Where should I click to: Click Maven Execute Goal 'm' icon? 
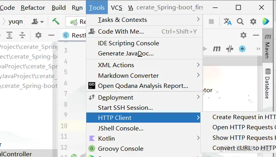click(x=216, y=49)
